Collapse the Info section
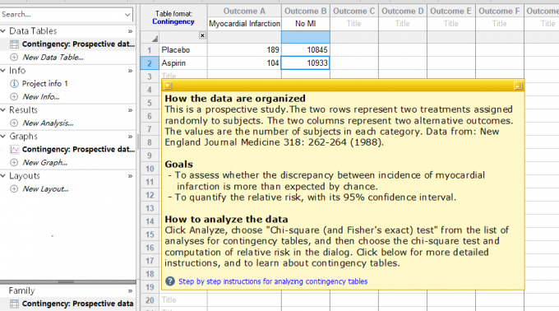This screenshot has height=311, width=559. coord(3,71)
